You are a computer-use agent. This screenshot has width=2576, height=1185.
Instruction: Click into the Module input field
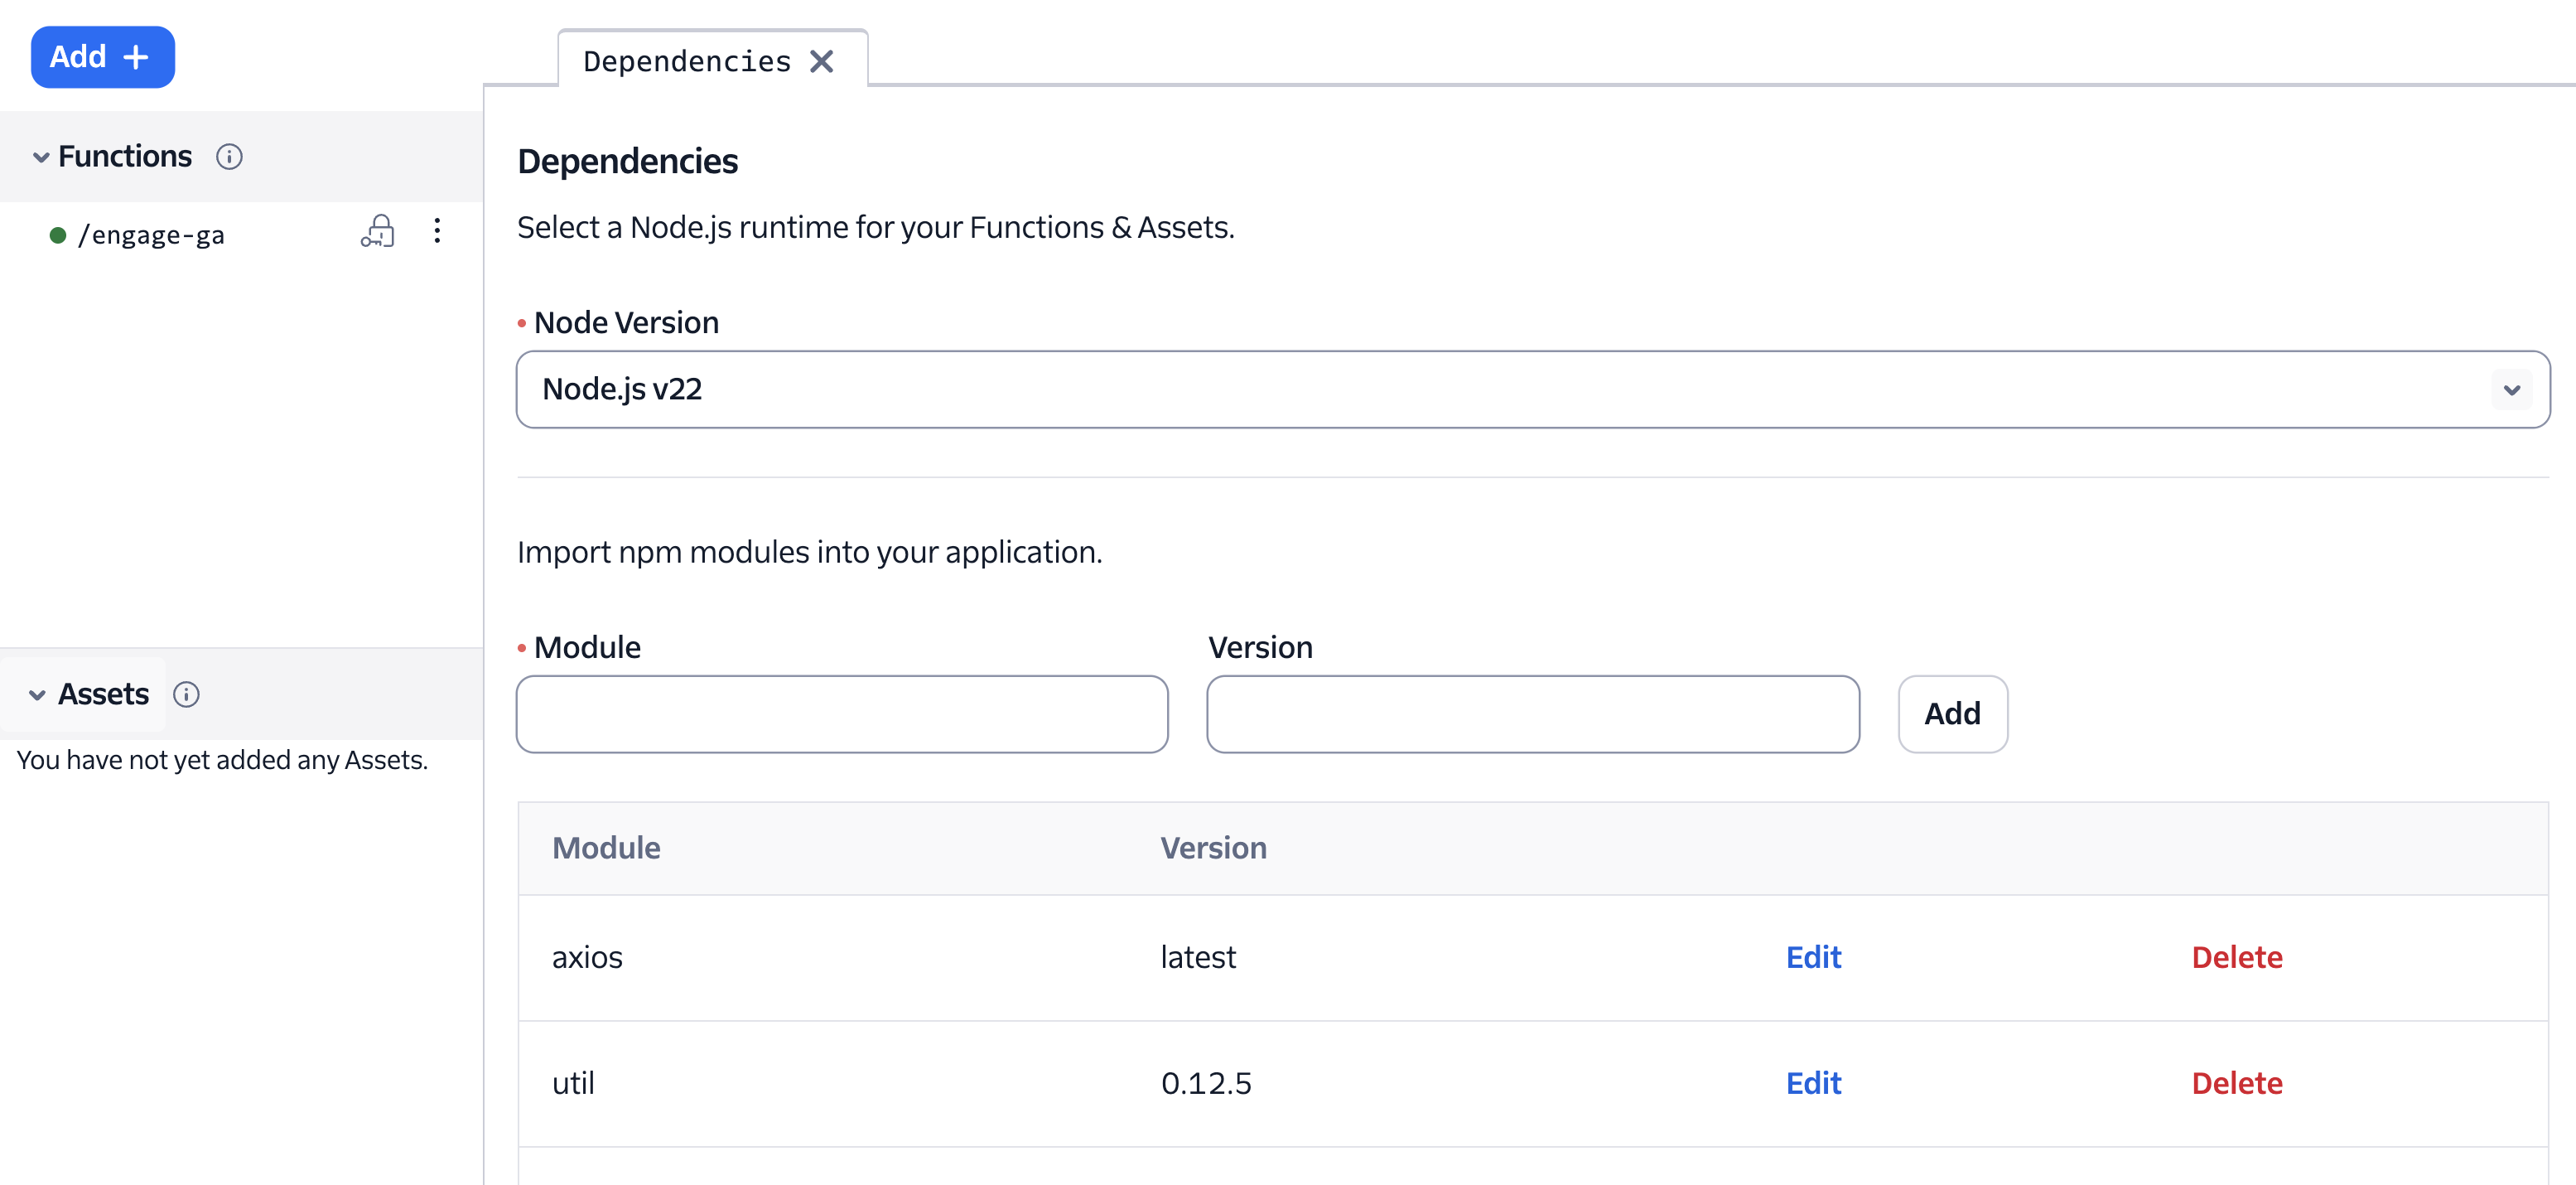pyautogui.click(x=842, y=714)
